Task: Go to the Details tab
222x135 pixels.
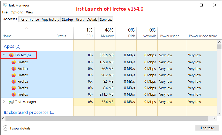Action: click(x=92, y=20)
